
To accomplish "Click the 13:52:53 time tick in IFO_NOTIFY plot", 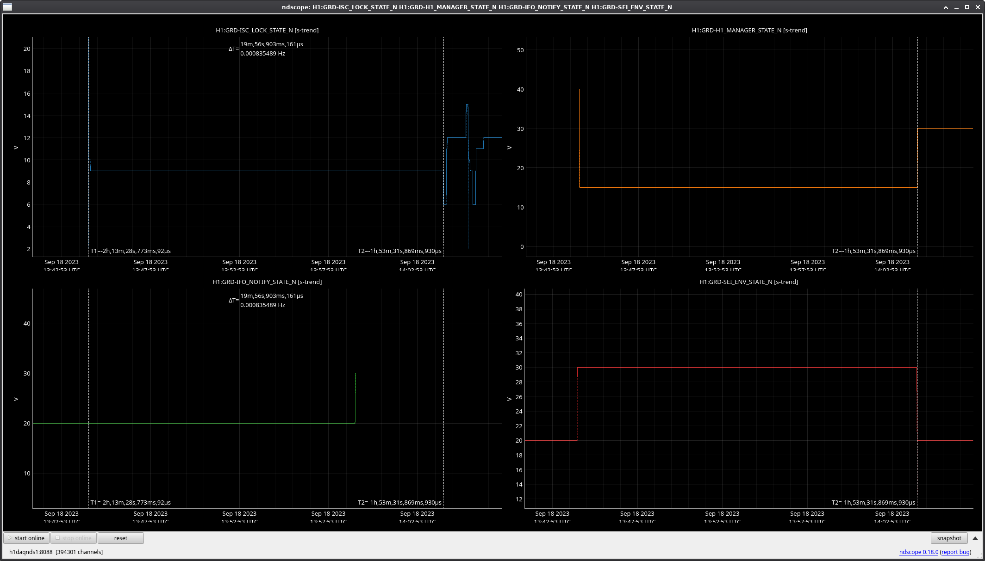I will point(239,517).
